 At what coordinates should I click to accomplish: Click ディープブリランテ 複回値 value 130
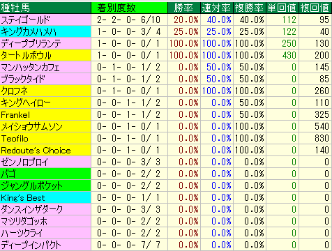click(x=322, y=43)
